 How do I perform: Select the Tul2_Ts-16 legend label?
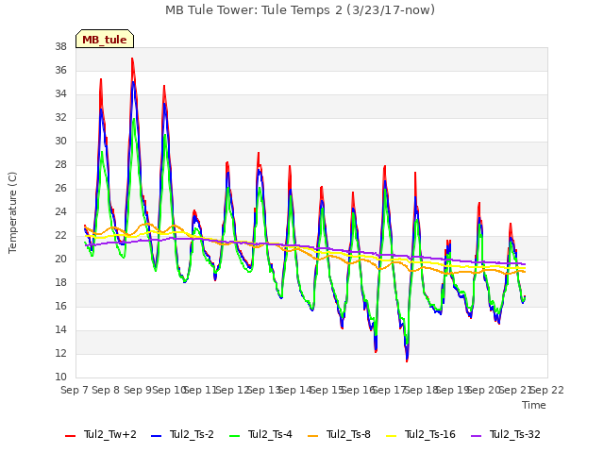click(430, 434)
